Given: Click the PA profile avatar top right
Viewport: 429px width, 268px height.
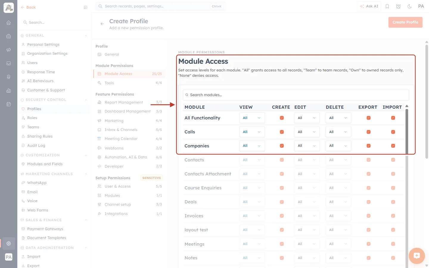Looking at the screenshot, I should pos(421,6).
